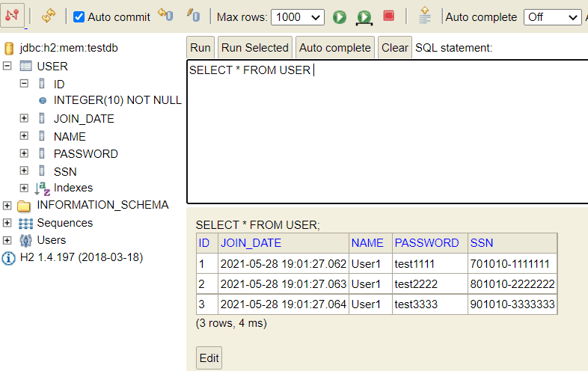Click the blue dot beside INTEGER(10) NOT NULL
This screenshot has height=371, width=588.
click(43, 100)
